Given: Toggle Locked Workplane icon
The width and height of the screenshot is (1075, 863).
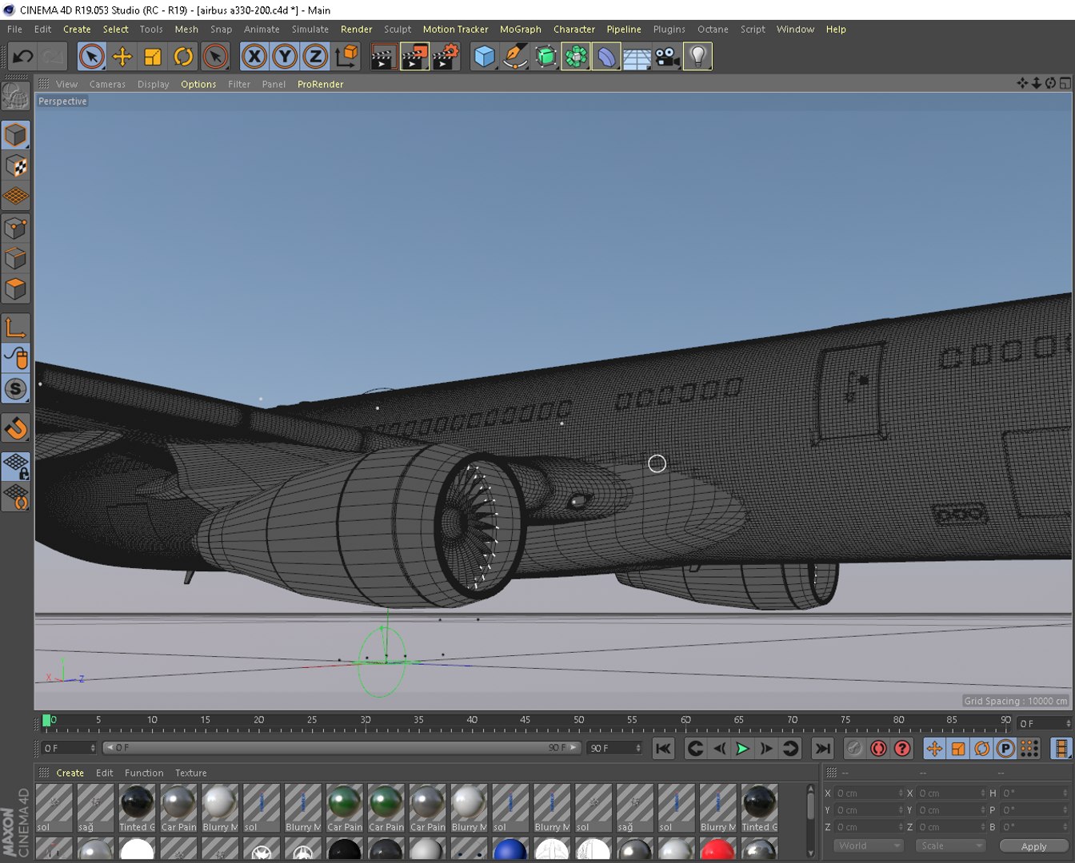Looking at the screenshot, I should [x=16, y=467].
